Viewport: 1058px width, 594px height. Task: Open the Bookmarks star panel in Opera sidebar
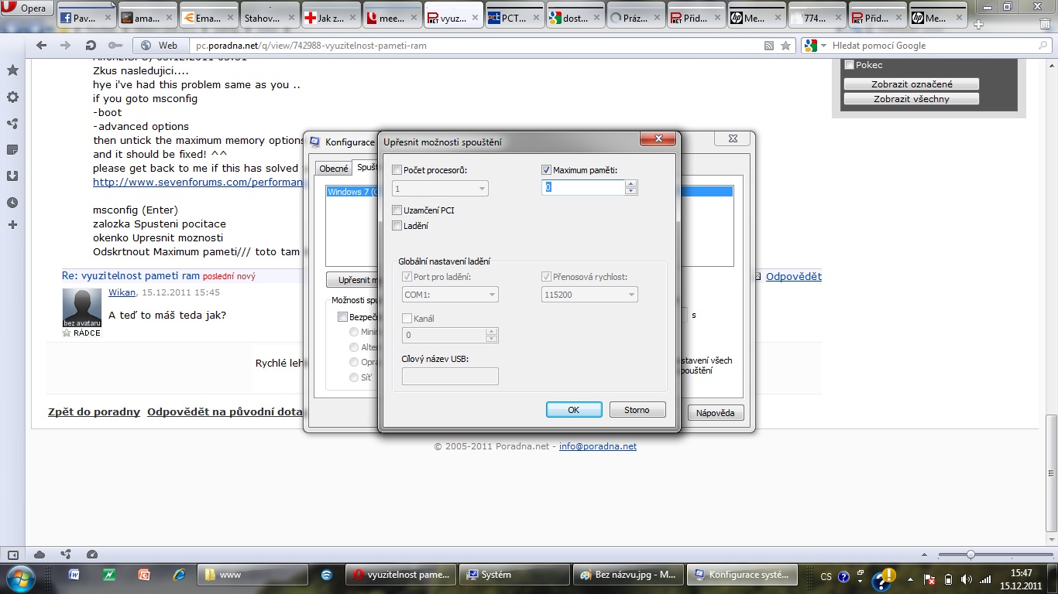point(12,70)
